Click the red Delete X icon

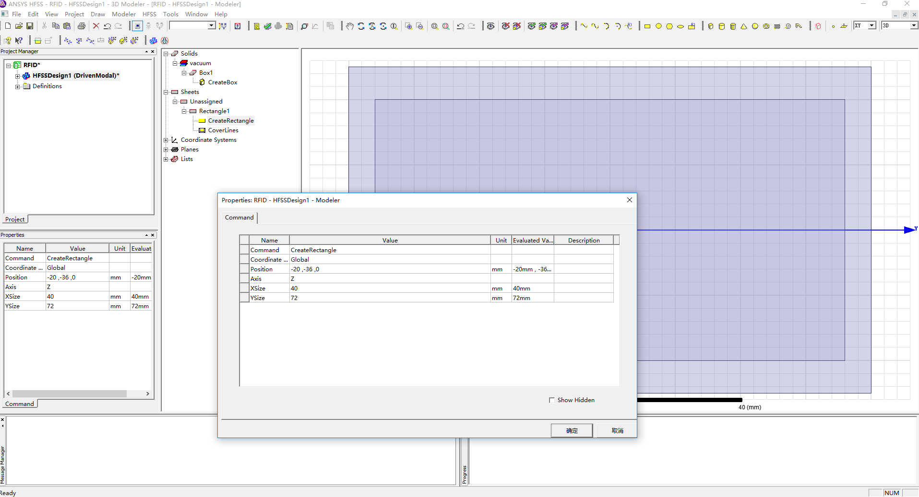tap(96, 26)
